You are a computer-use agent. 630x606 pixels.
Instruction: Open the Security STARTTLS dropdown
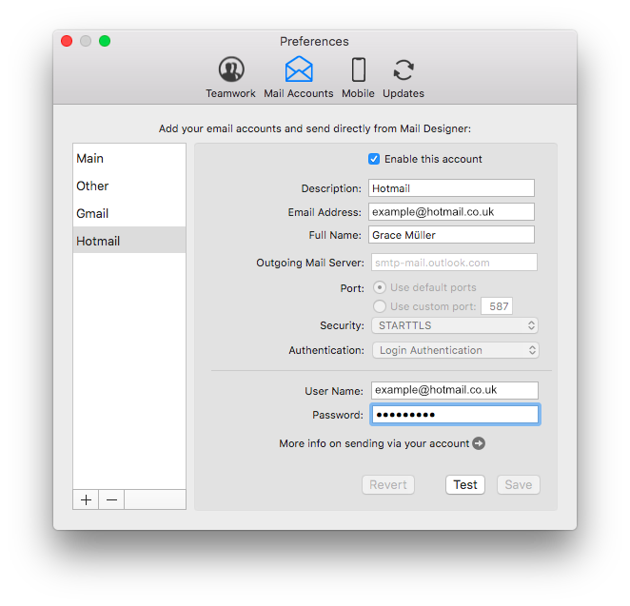455,325
